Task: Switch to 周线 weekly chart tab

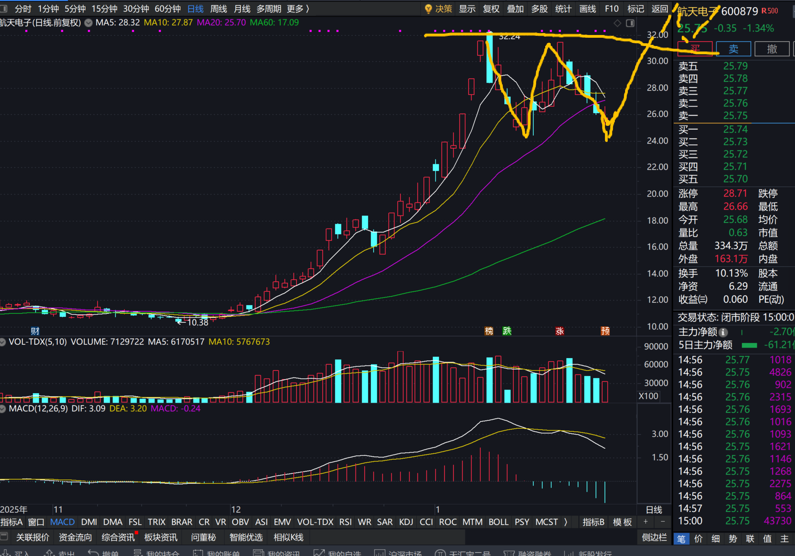Action: (218, 9)
